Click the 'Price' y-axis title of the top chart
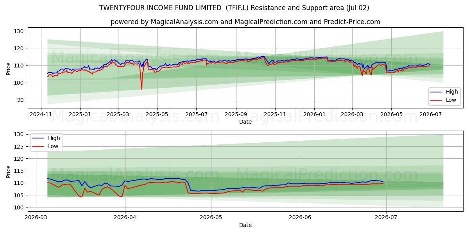Screen dimensions: 469x234 coord(8,69)
